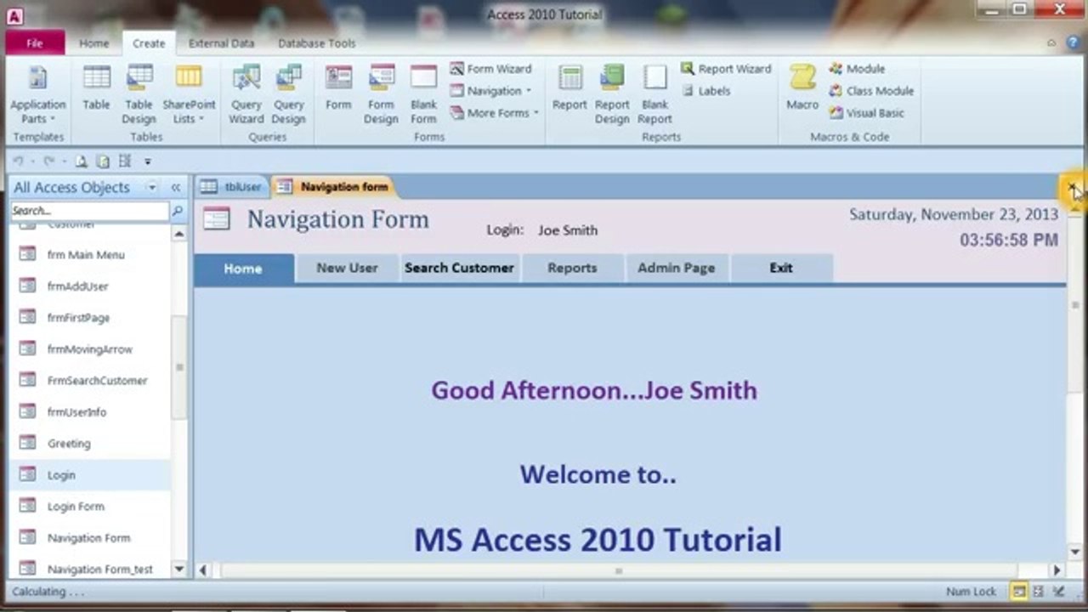This screenshot has height=612, width=1088.
Task: Open the New User navigation tab
Action: 347,268
